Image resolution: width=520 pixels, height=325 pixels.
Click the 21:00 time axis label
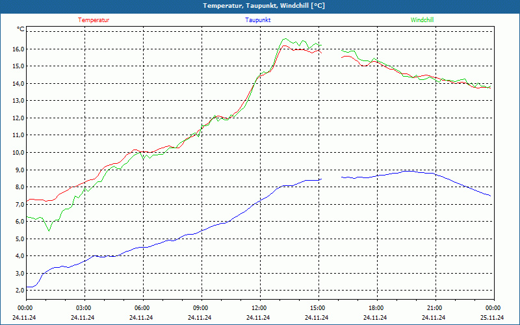point(435,308)
